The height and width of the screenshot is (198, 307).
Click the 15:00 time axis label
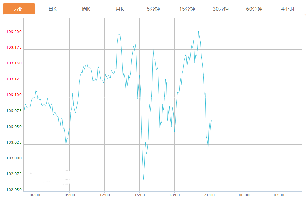point(140,195)
